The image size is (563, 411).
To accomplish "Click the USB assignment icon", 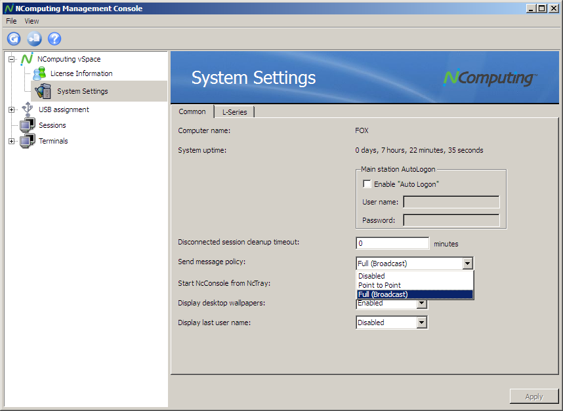I will (x=28, y=109).
